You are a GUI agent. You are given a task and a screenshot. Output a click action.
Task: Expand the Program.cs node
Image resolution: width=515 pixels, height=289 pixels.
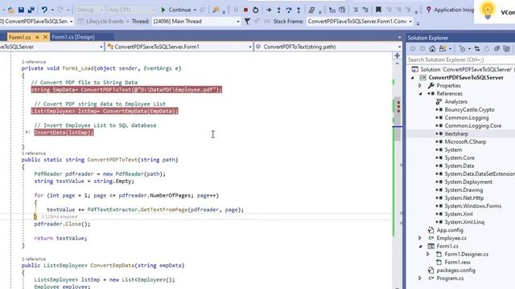click(420, 279)
